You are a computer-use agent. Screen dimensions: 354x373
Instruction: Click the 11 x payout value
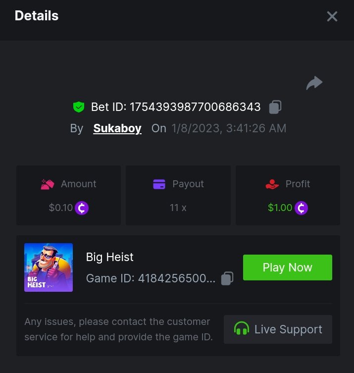[178, 208]
